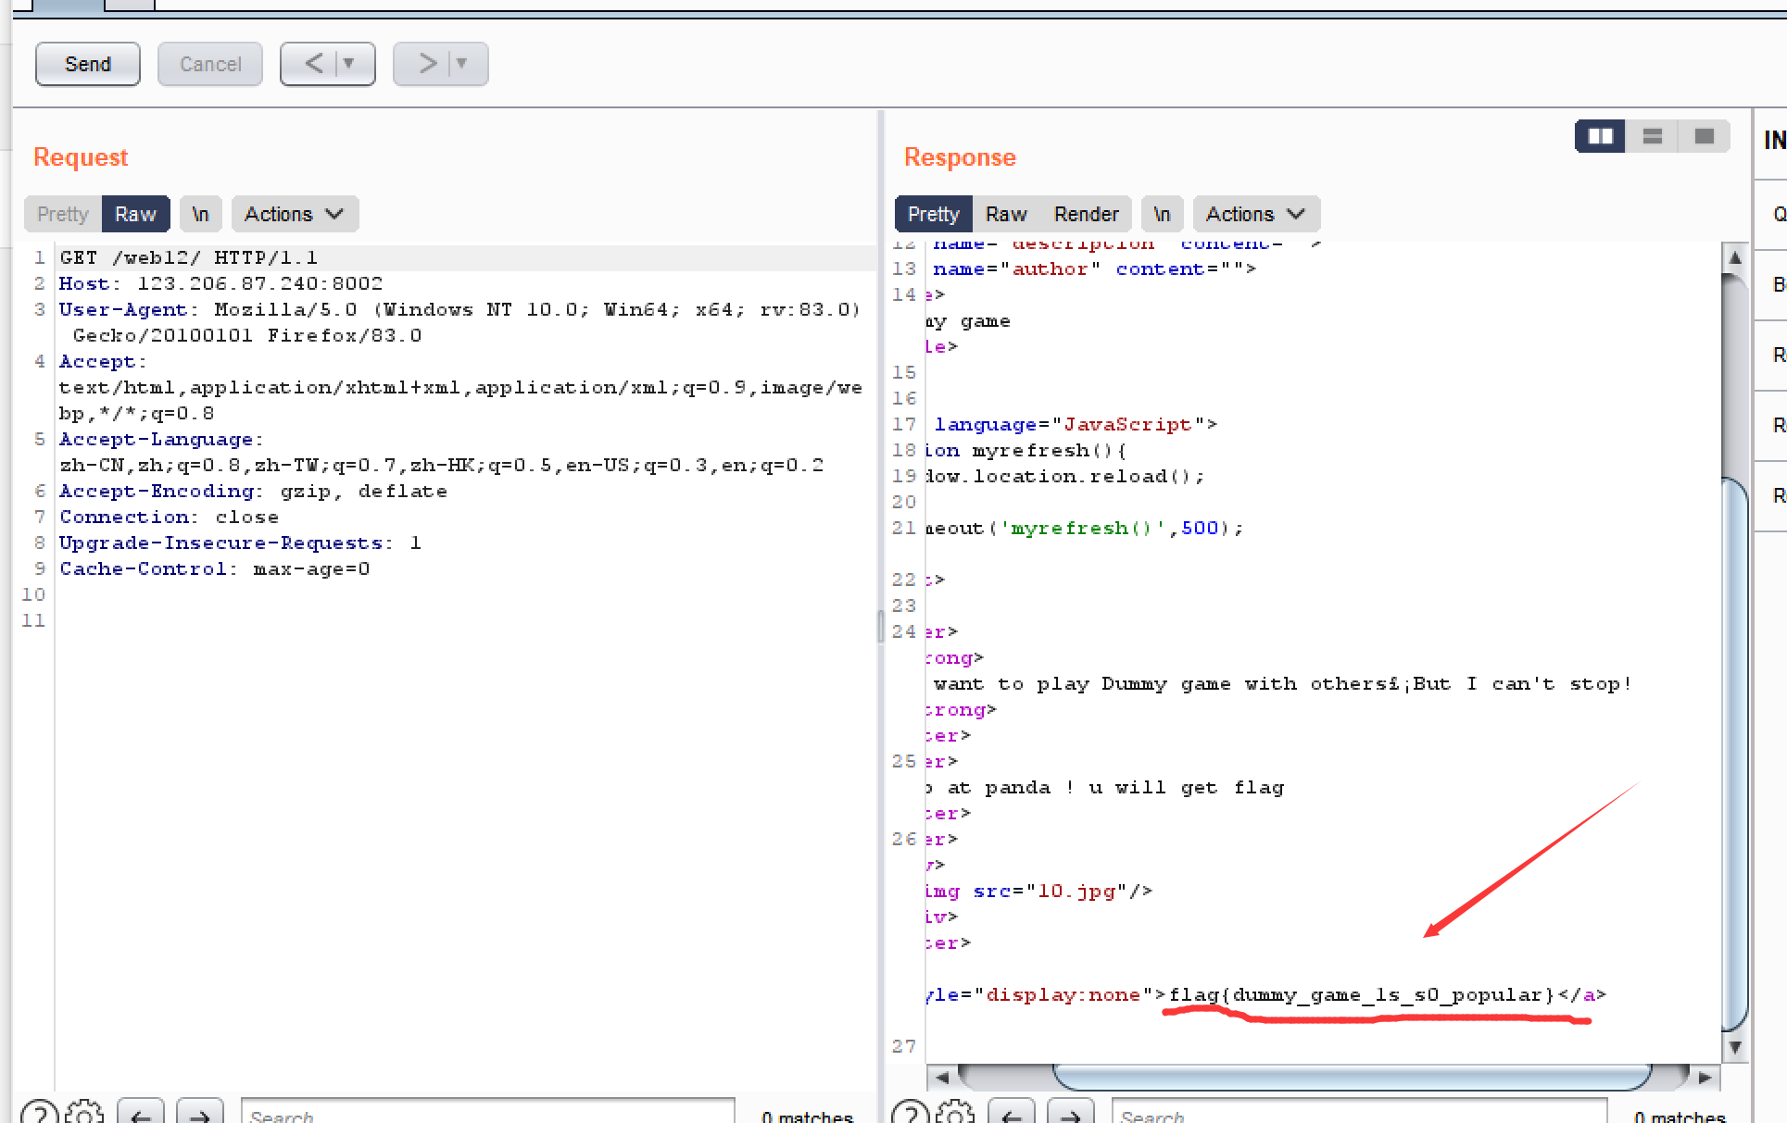Open response search settings gear
Screen dimensions: 1787x1123
pos(955,1113)
